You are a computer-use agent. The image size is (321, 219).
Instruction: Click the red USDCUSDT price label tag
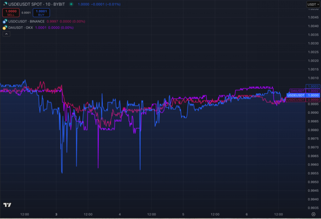pos(296,100)
